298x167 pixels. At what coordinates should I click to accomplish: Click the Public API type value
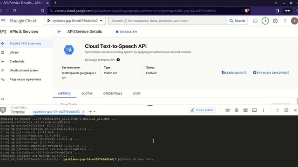coord(111,73)
